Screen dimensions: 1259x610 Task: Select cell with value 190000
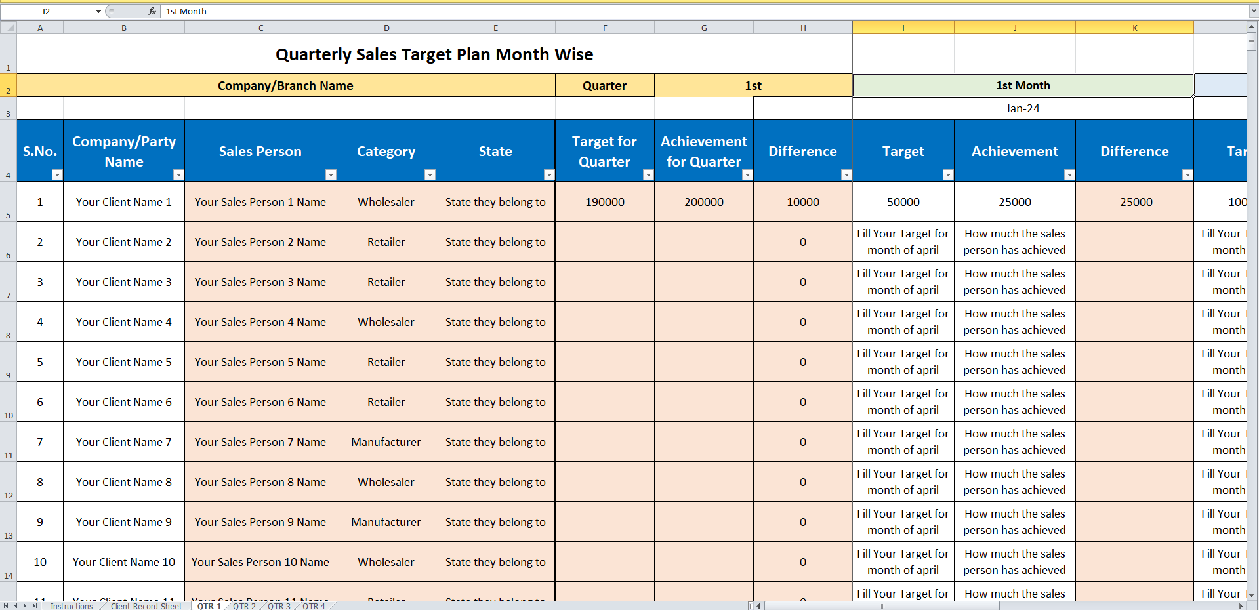[605, 202]
